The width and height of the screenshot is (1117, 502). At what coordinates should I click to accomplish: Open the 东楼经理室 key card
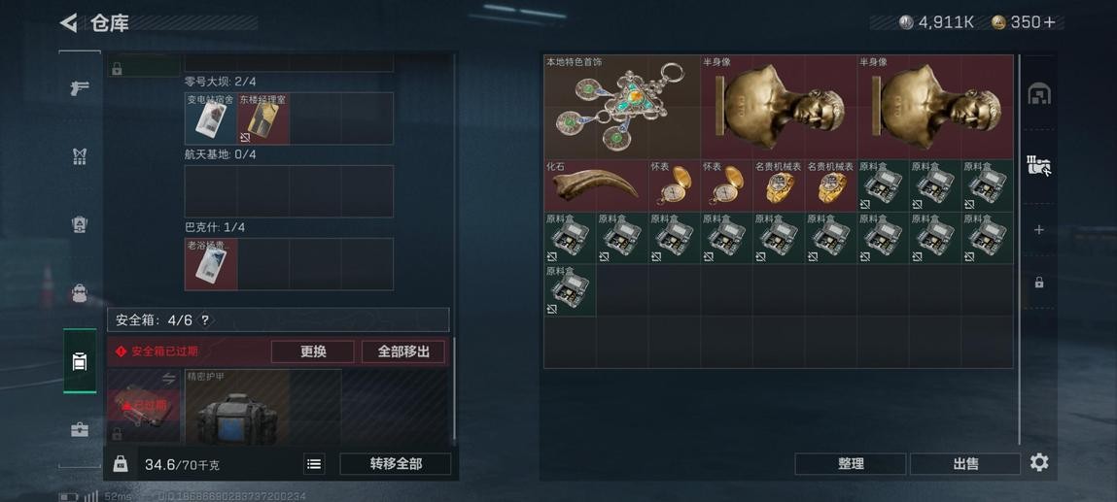[x=263, y=118]
